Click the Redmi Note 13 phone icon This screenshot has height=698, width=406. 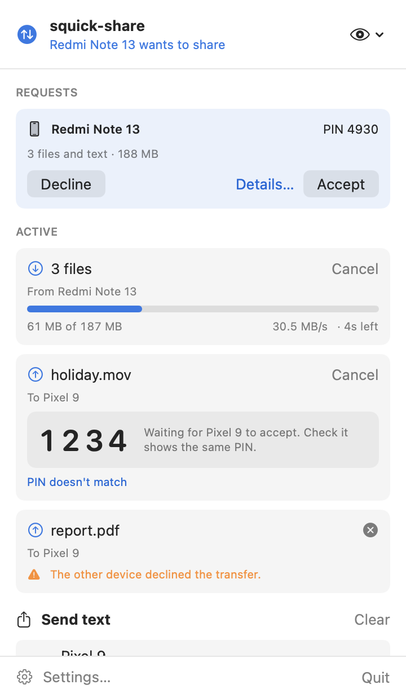tap(34, 129)
